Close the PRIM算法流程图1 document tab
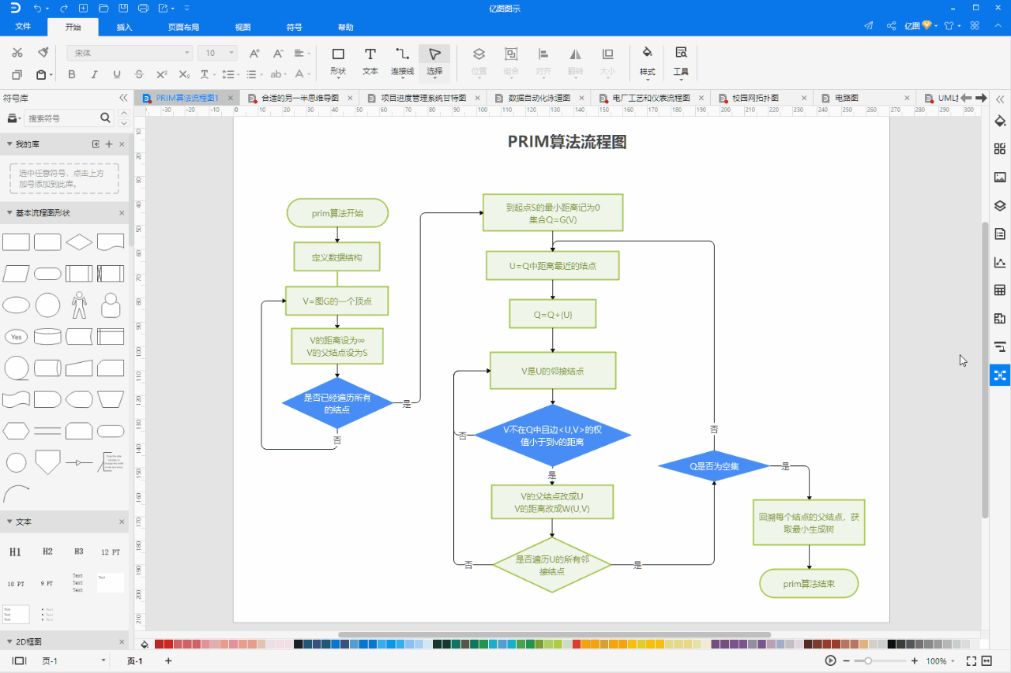Screen dimensions: 1011x673 (x=231, y=98)
